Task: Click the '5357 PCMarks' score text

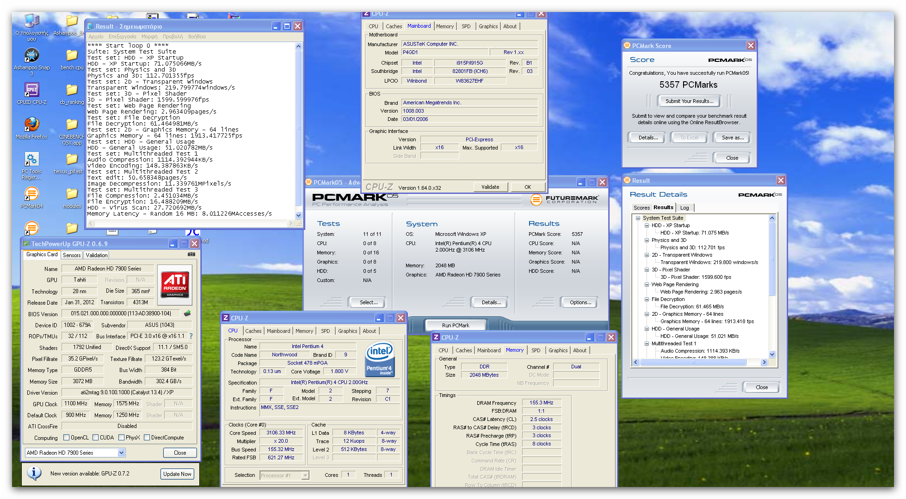Action: [x=688, y=84]
